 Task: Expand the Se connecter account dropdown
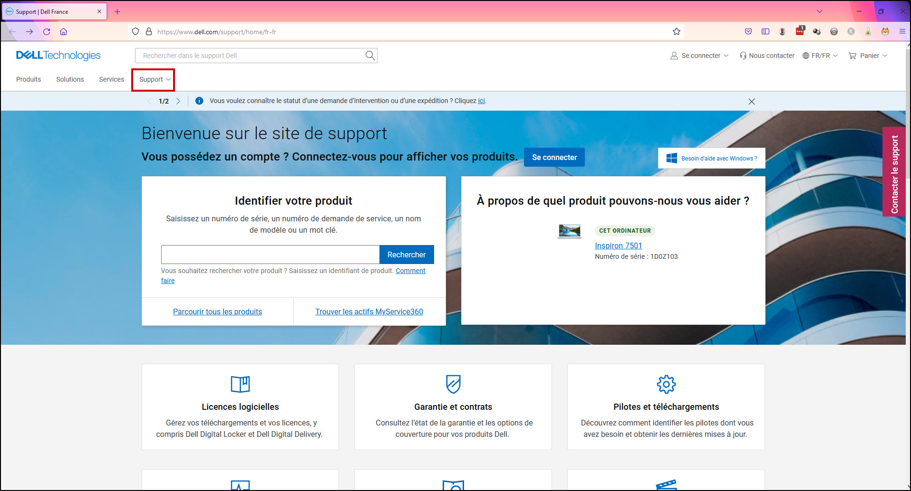pos(699,56)
